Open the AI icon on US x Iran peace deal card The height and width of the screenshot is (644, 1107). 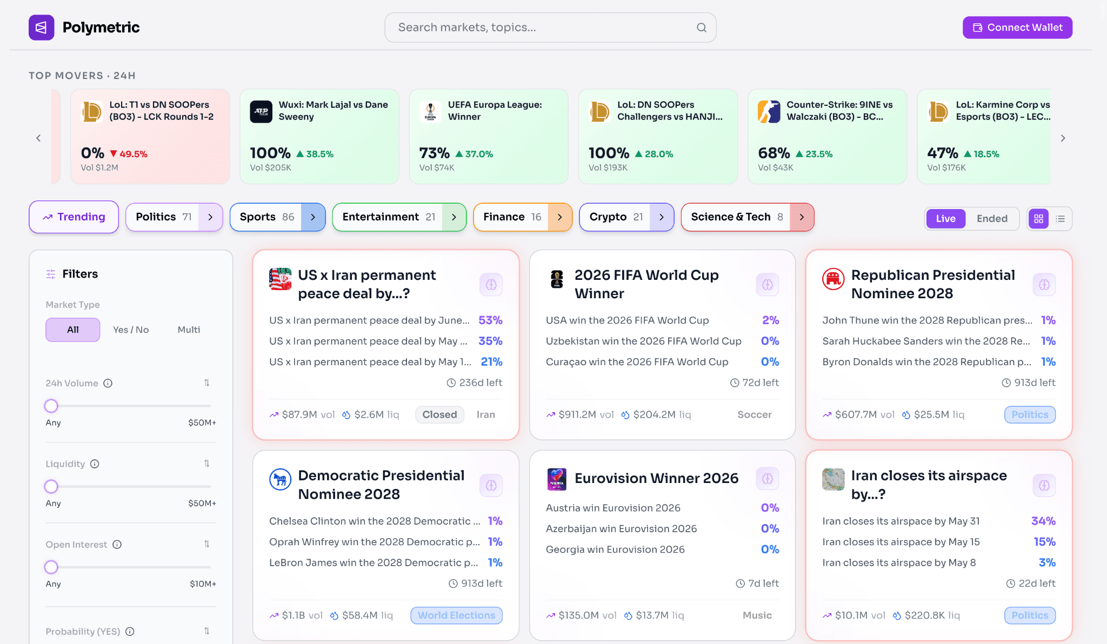491,285
